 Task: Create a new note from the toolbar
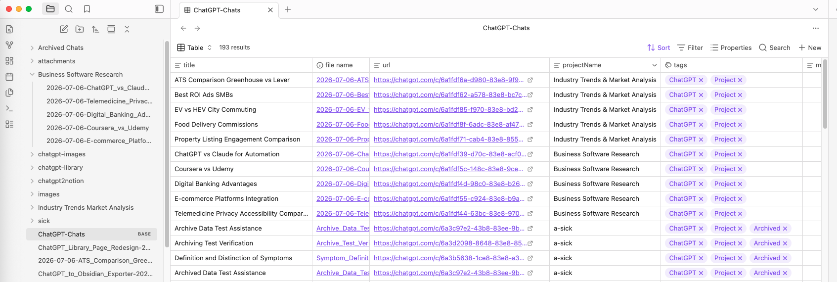click(x=64, y=29)
